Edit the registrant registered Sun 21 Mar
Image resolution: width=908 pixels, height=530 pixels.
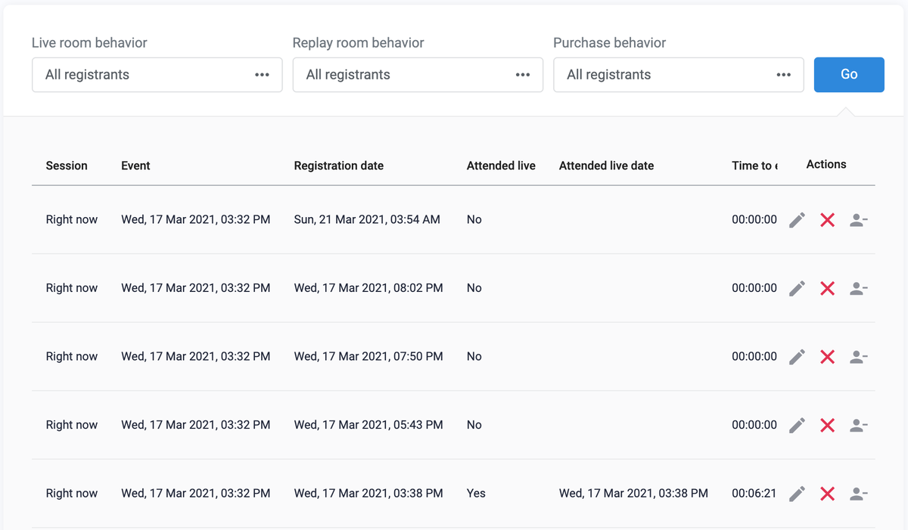coord(796,219)
